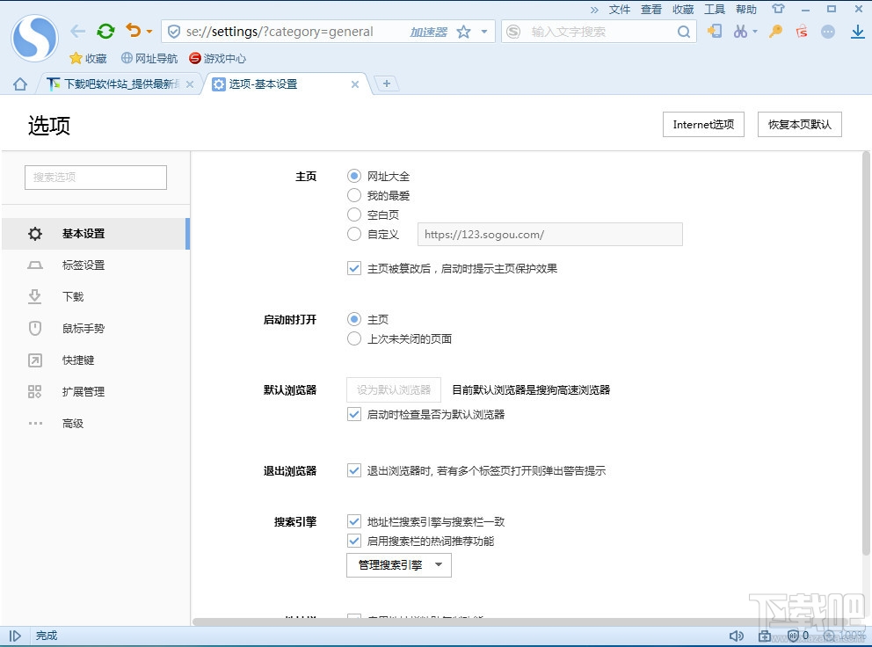872x647 pixels.
Task: Open the 管理搜索引擎 dropdown
Action: point(399,565)
